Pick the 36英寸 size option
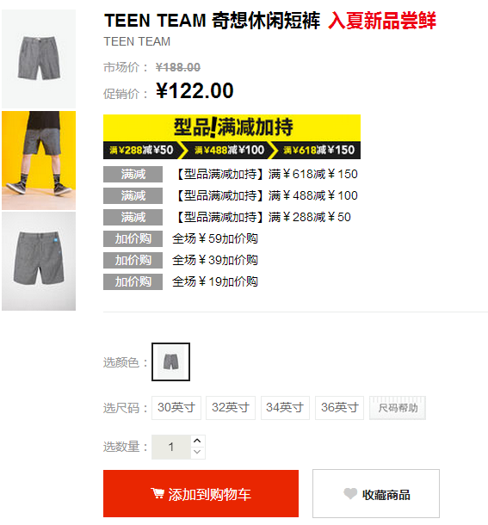The image size is (488, 525). pyautogui.click(x=339, y=407)
